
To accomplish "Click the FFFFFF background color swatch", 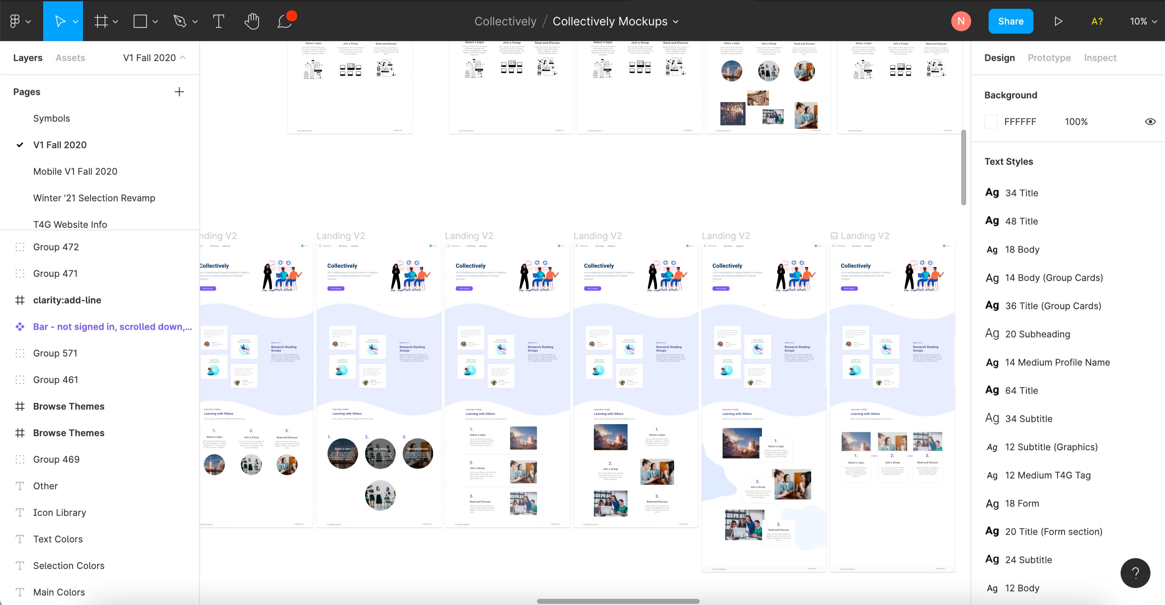I will (991, 122).
